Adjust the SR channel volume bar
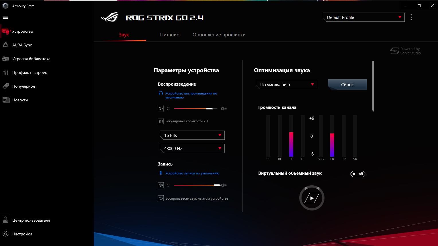Viewport: 438px width, 246px height. (x=355, y=136)
